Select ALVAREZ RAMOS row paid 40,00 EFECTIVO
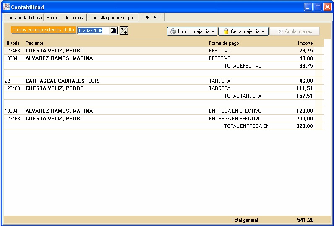Screen dimensions: 334x226 coord(164,58)
